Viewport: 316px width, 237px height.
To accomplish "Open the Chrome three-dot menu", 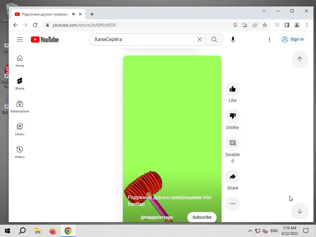I will [307, 25].
